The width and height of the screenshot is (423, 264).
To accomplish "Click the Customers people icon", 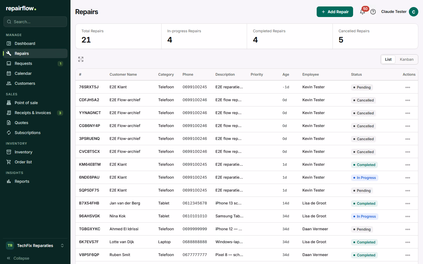I will pos(9,83).
